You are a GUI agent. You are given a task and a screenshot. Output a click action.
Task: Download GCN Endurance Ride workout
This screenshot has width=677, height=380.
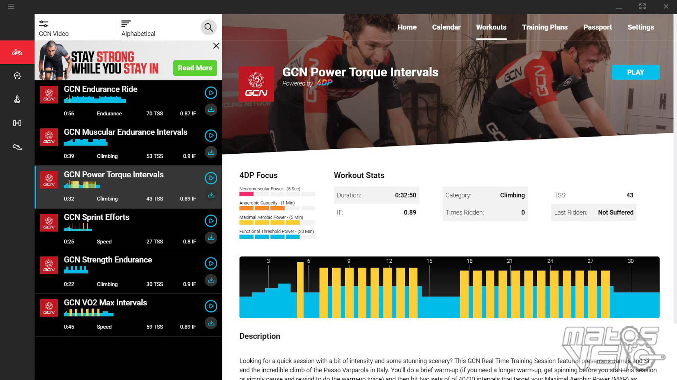coord(211,109)
